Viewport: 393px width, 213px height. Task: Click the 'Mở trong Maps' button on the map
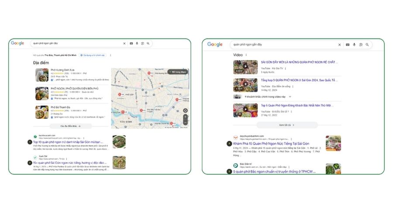click(178, 72)
